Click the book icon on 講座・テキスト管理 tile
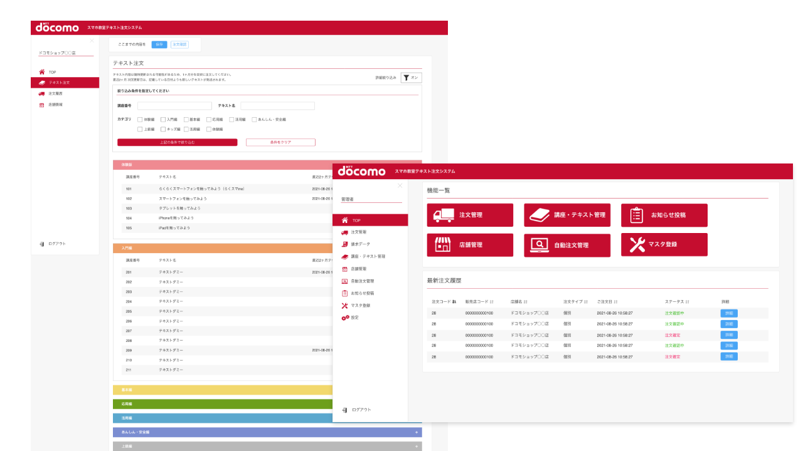 pos(540,215)
